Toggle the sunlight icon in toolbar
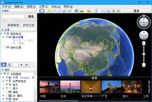Image resolution: width=152 pixels, height=102 pixels. [x=82, y=11]
